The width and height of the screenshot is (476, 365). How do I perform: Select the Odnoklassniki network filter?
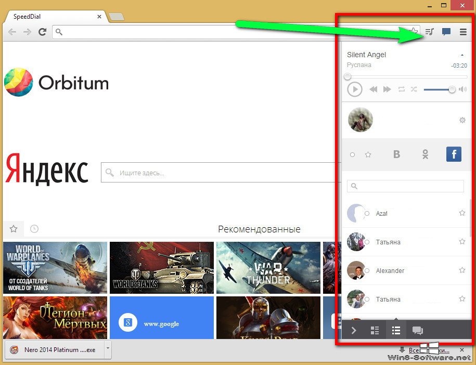(x=426, y=154)
